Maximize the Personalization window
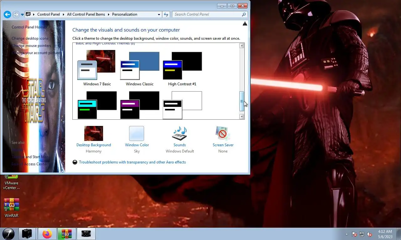The image size is (401, 240). [x=232, y=6]
